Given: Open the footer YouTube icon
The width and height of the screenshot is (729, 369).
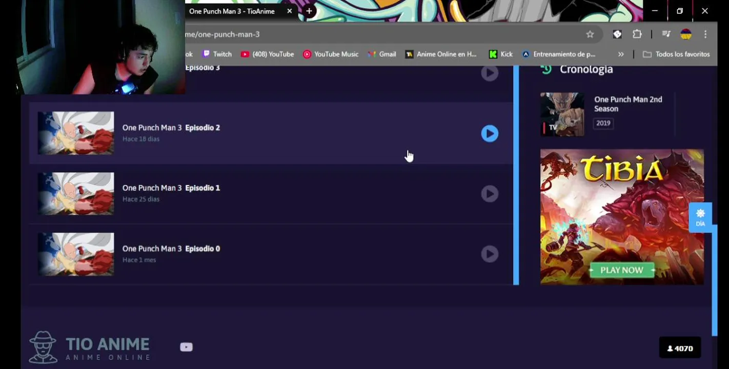Looking at the screenshot, I should (186, 347).
